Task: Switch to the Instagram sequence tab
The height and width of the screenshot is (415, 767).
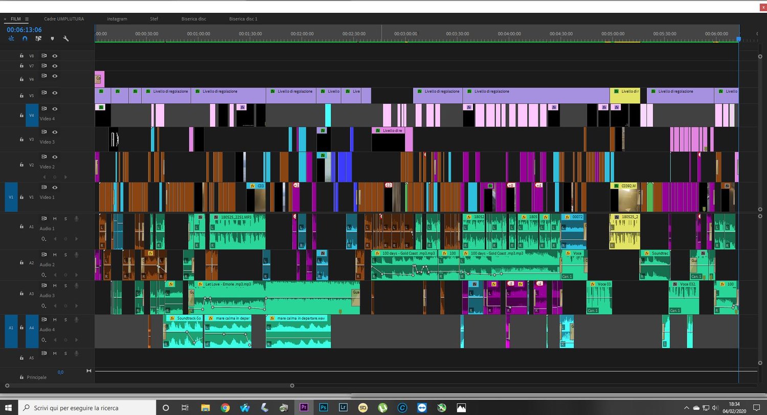Action: tap(117, 19)
